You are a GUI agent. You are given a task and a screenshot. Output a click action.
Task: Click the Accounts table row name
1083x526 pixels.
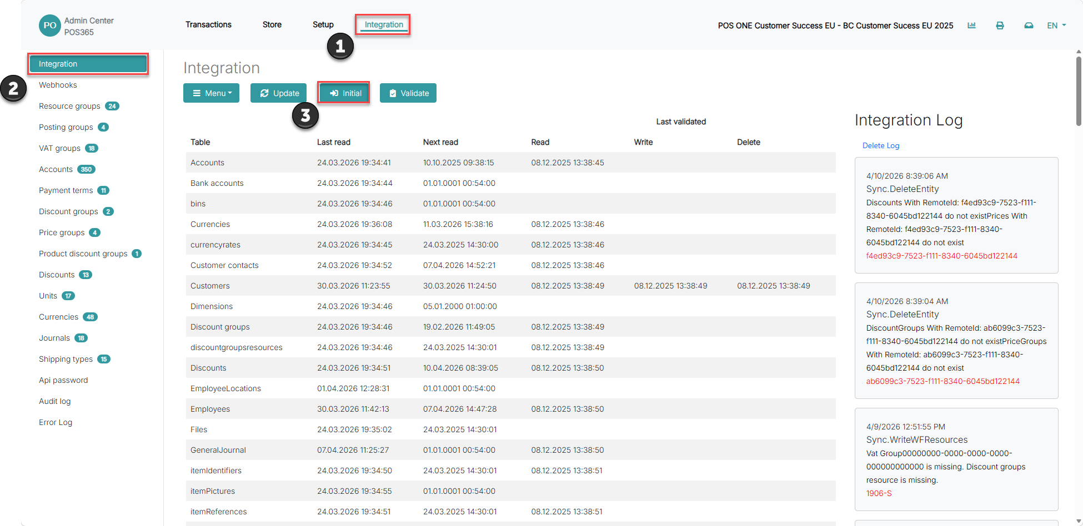pyautogui.click(x=207, y=163)
